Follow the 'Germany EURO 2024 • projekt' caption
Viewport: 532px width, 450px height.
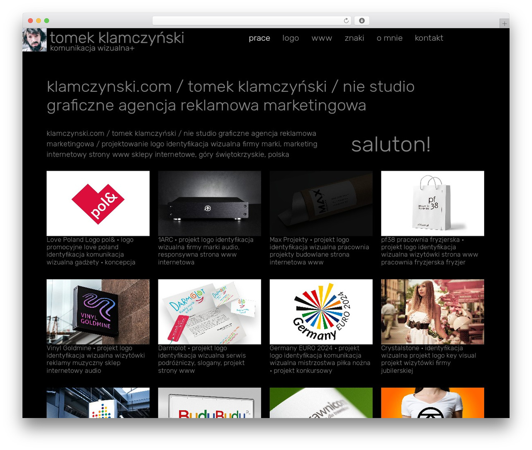[320, 360]
